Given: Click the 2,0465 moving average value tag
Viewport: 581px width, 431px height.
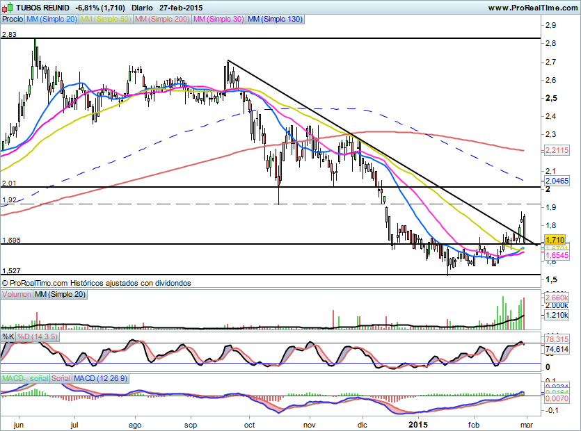Looking at the screenshot, I should (557, 181).
